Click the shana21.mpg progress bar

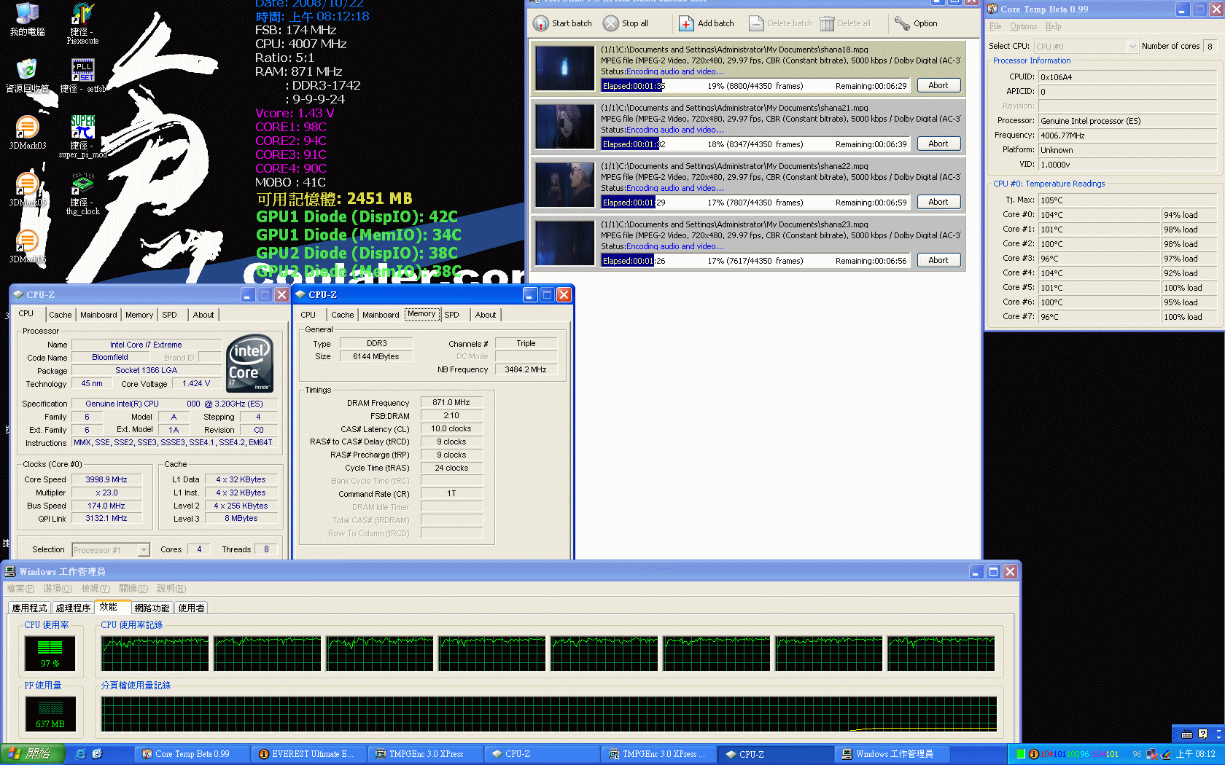755,144
